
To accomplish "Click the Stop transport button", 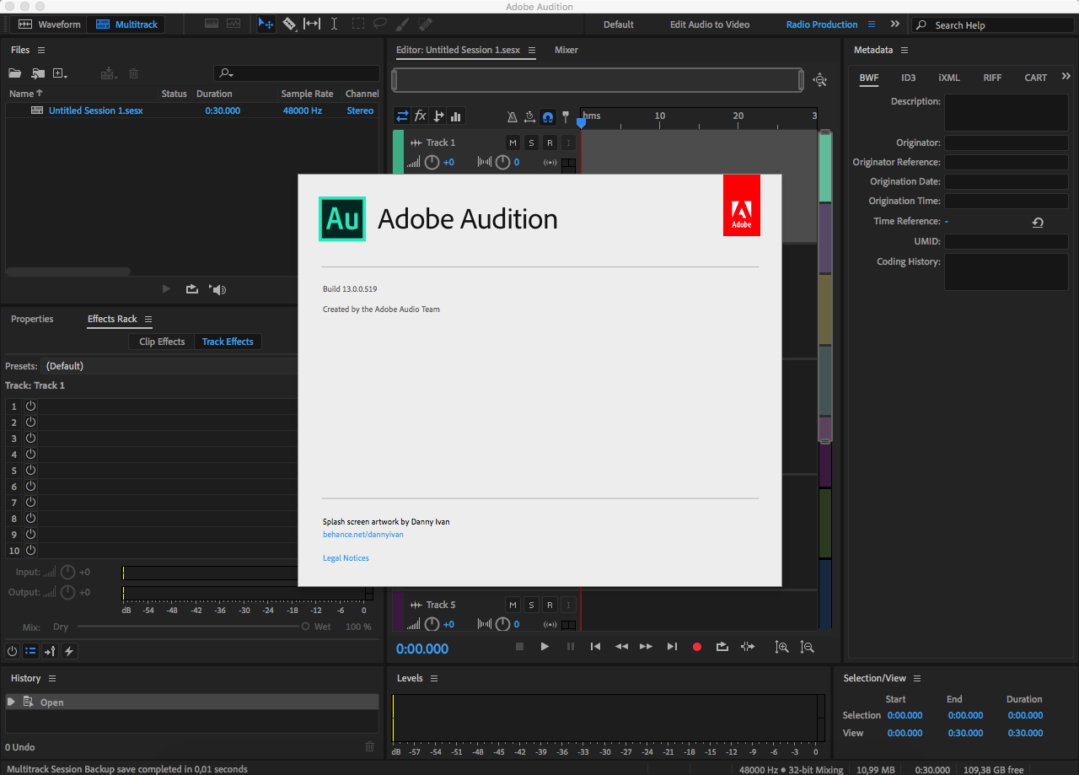I will (519, 647).
